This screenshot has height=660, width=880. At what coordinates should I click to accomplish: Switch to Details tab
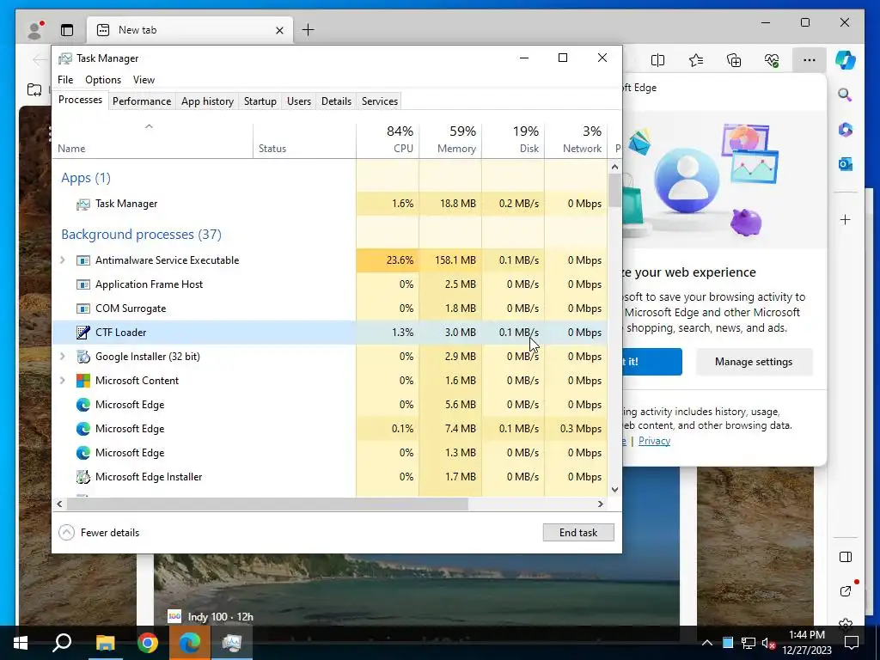coord(336,101)
